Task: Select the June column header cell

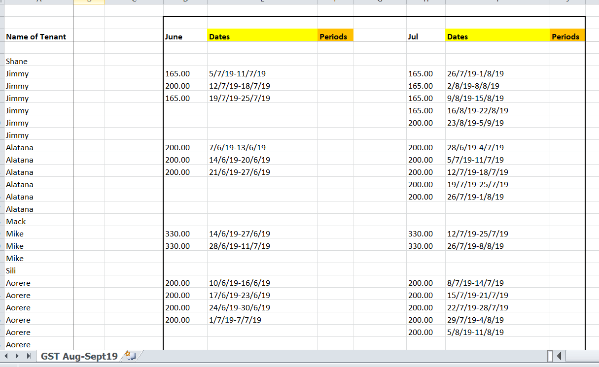Action: 185,35
